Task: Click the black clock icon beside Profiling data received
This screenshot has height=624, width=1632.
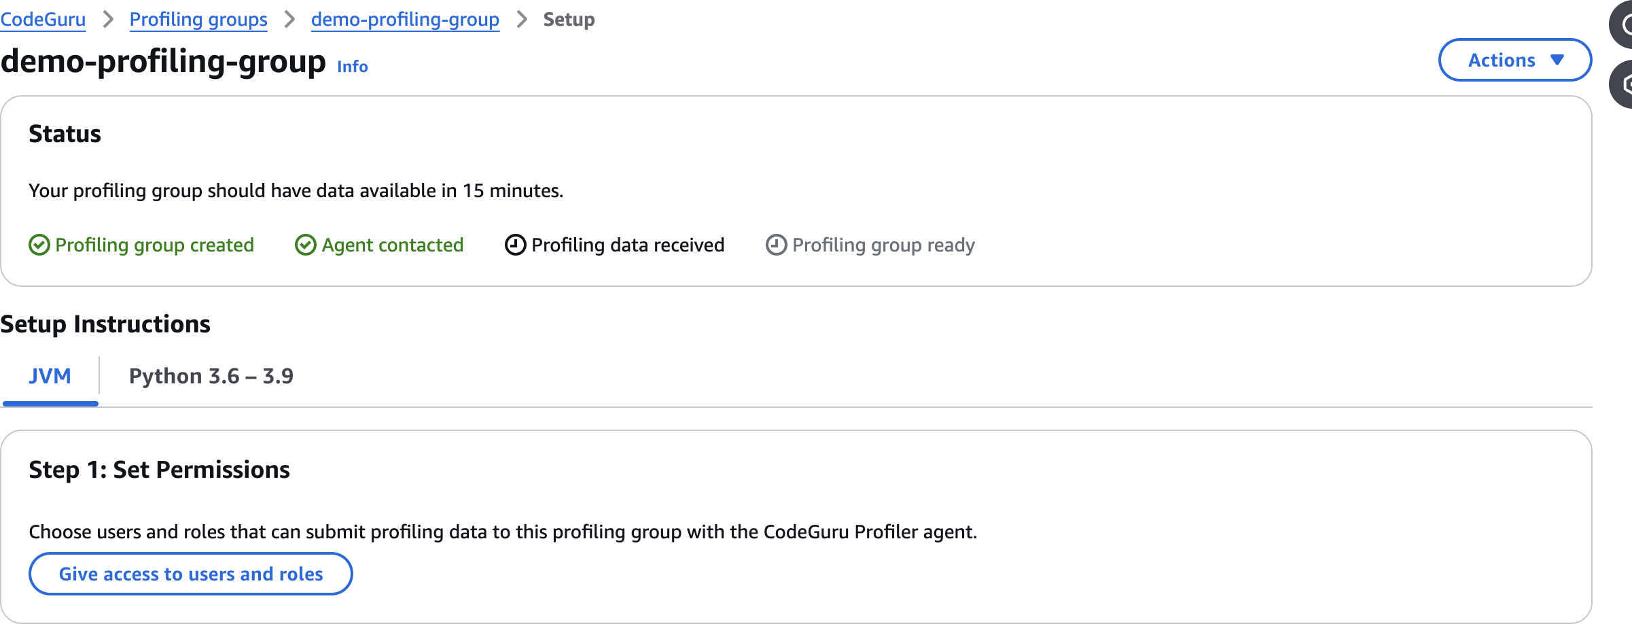Action: [516, 245]
